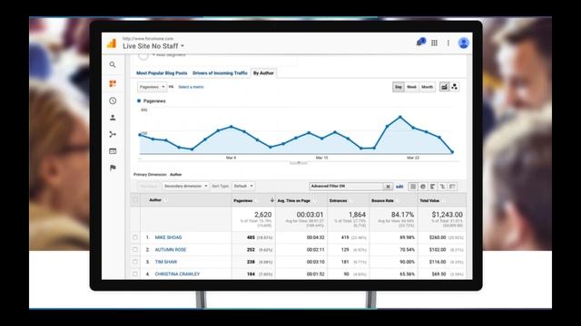The height and width of the screenshot is (326, 581).
Task: Open the AUTUMN ROSE author link
Action: tap(171, 250)
